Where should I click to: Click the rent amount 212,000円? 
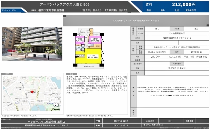tap(184, 4)
